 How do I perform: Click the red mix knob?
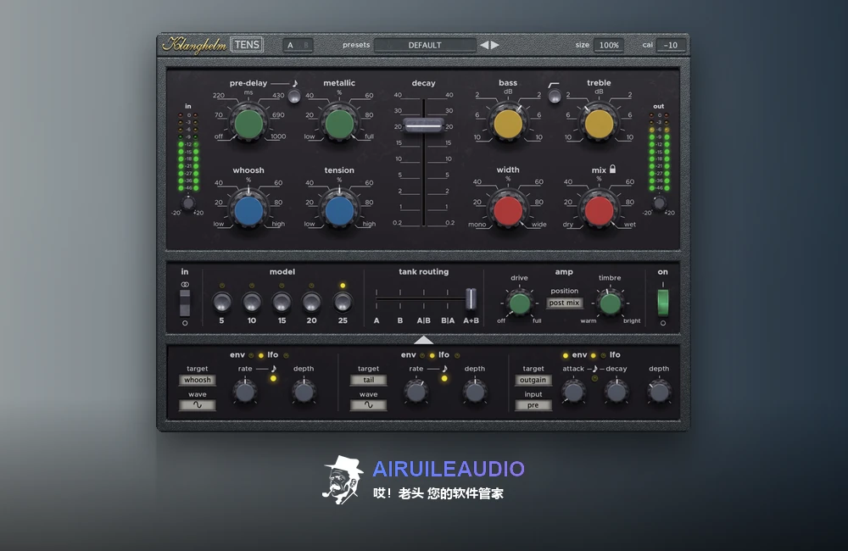599,211
